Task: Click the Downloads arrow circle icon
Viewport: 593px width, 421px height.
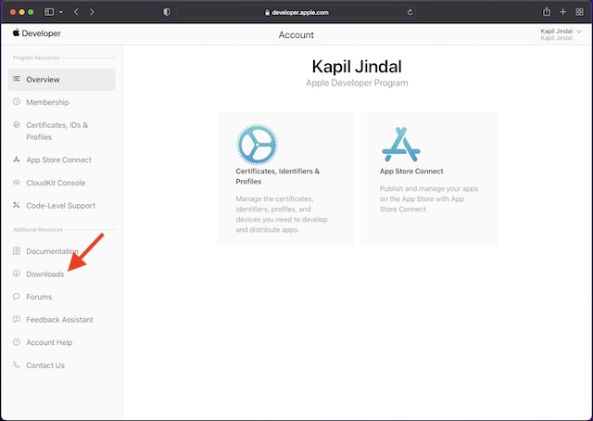Action: (x=17, y=274)
